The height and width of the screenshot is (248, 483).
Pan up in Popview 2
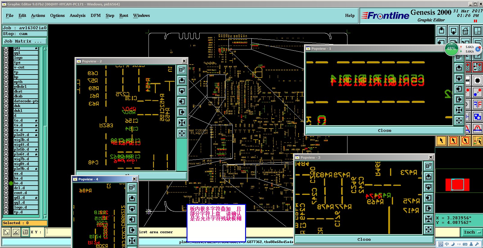coord(182,81)
